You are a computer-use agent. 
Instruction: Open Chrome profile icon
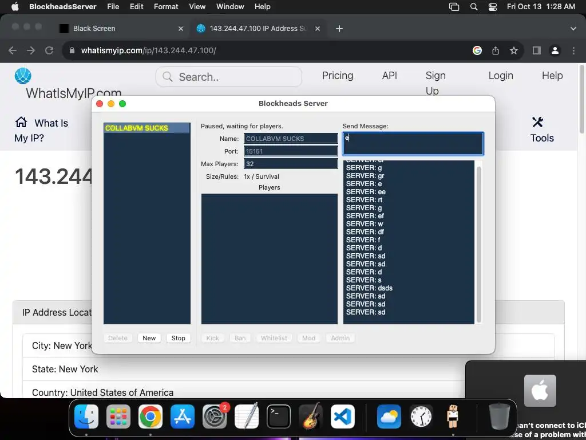click(x=555, y=50)
